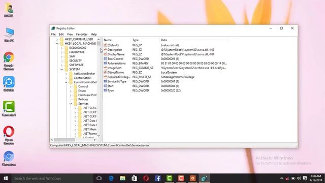Click the ImagePath value icon
The image size is (325, 183).
click(105, 68)
